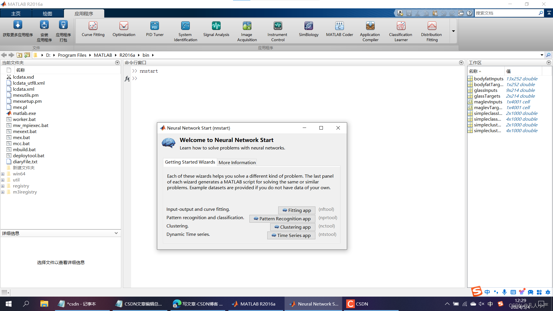Open Image Acquisition app
The width and height of the screenshot is (553, 311).
point(247,31)
